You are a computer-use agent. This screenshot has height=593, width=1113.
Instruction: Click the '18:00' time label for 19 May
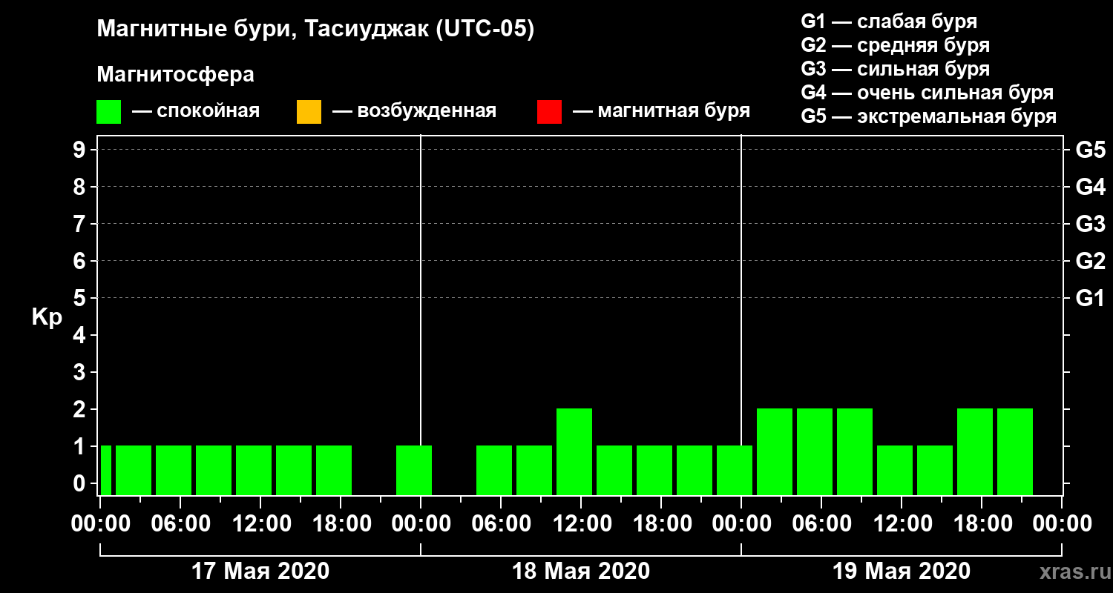pos(982,524)
